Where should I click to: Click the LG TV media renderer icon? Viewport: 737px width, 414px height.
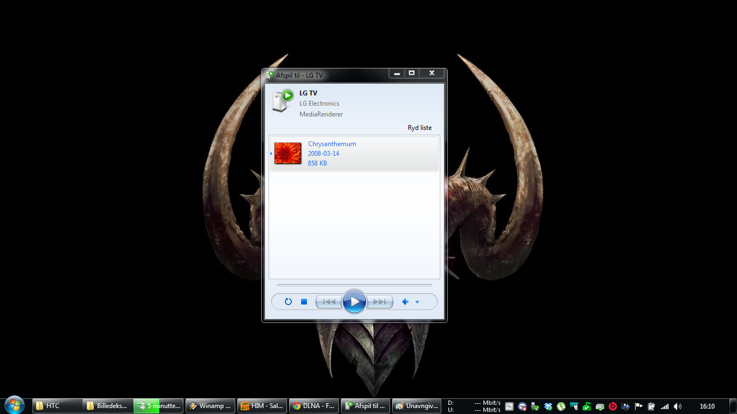[x=282, y=101]
